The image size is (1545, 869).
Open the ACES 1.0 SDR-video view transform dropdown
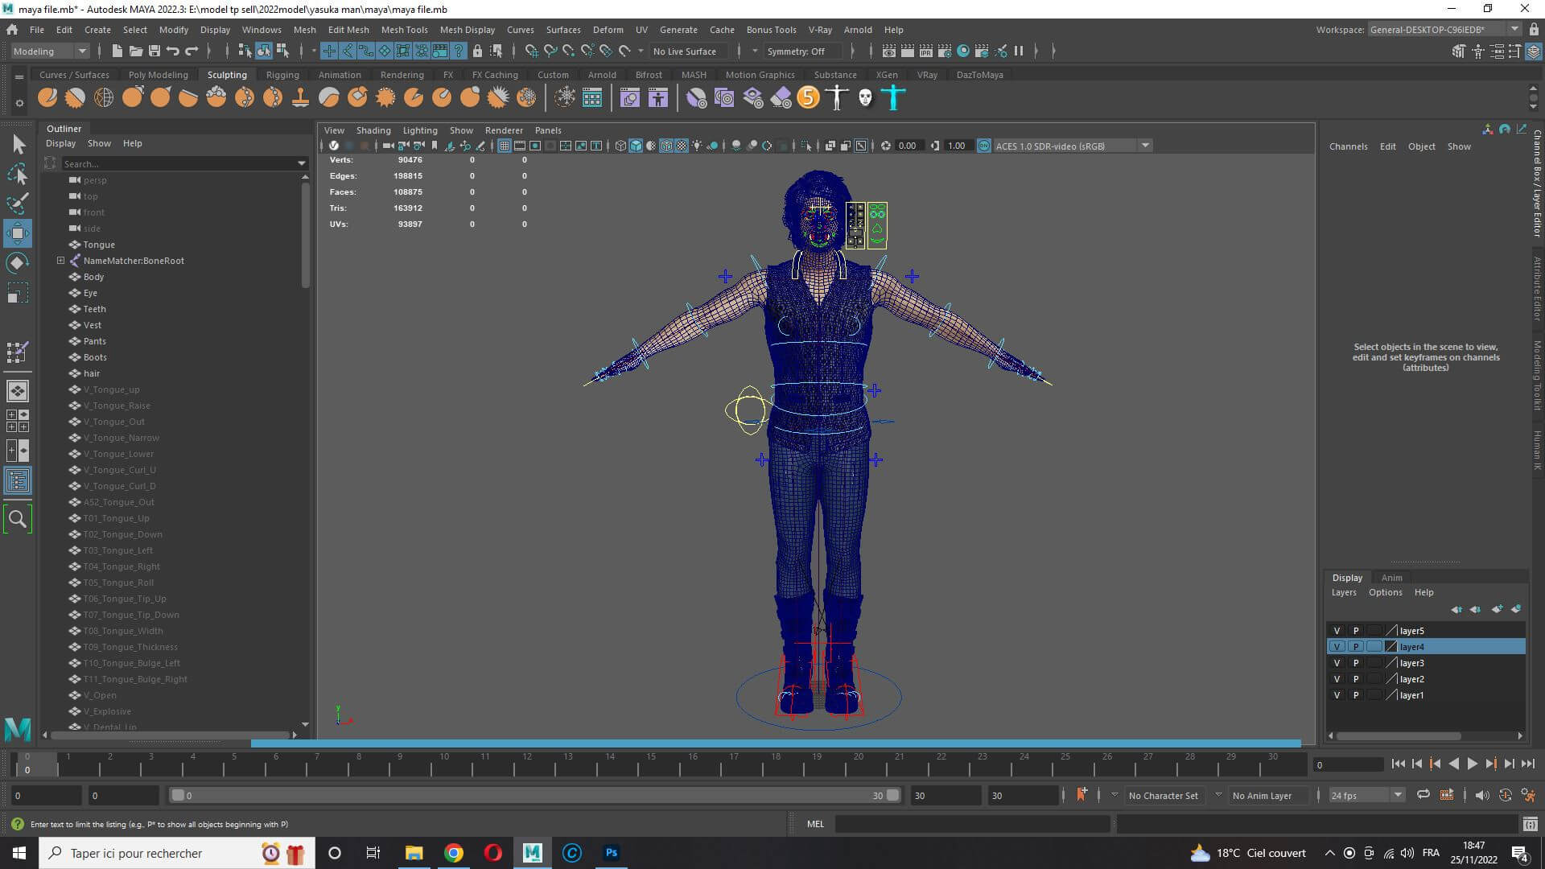tap(1144, 146)
